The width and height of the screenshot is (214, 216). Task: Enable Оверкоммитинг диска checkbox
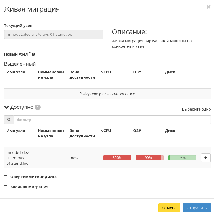(x=6, y=177)
